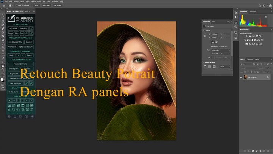Collapse the Rulers & Grids section
Viewport: 273px width, 154px height.
tap(203, 62)
